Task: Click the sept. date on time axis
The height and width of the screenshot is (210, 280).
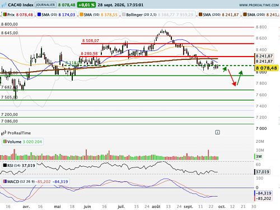Action: point(188,207)
